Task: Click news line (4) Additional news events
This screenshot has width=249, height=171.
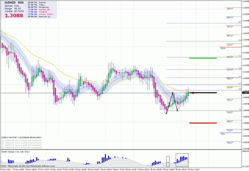Action: tap(21, 147)
